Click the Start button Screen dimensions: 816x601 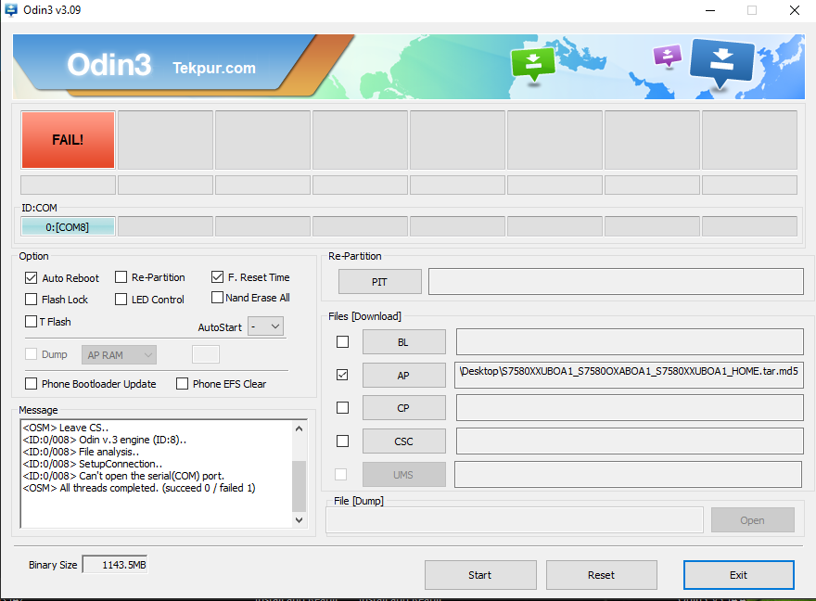(480, 575)
